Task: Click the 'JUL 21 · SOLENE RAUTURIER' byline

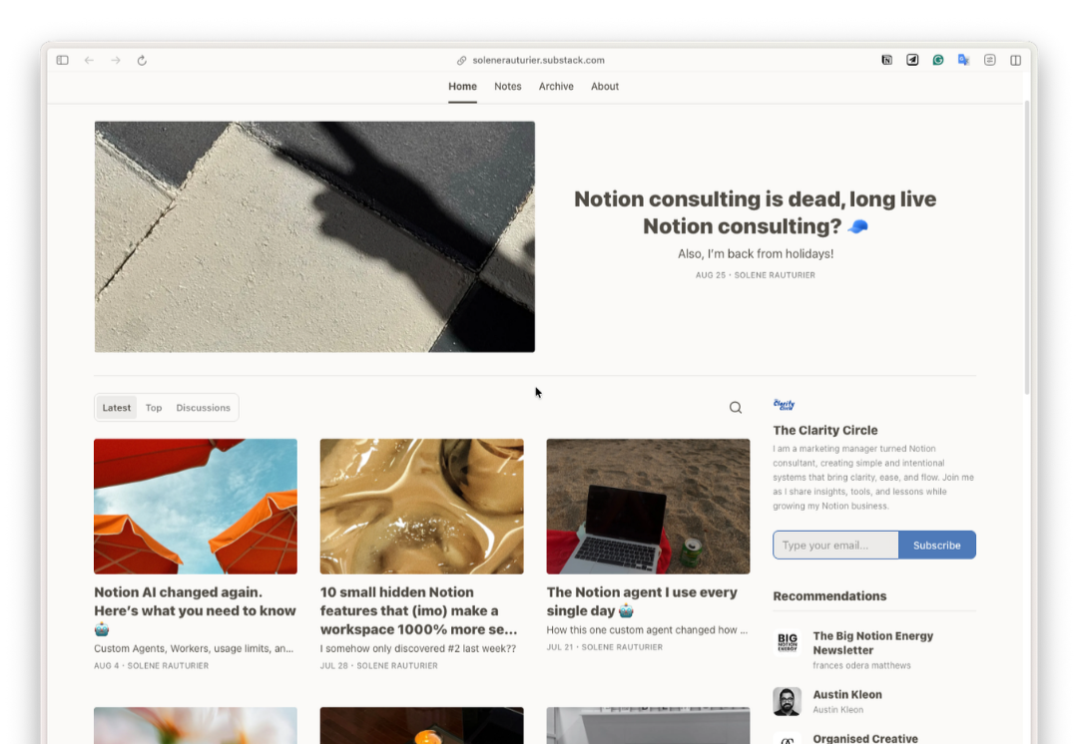Action: pos(605,647)
